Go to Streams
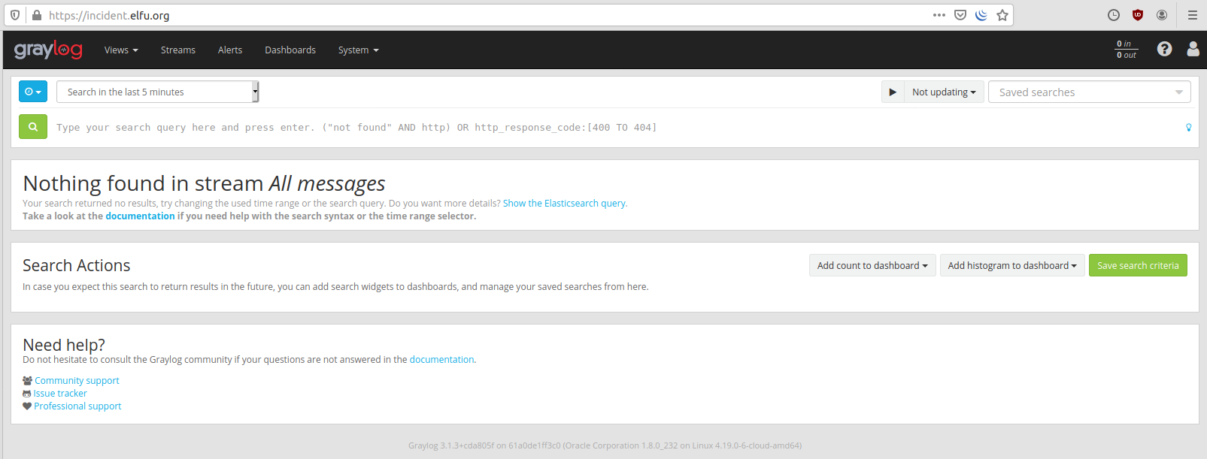The height and width of the screenshot is (459, 1207). click(178, 50)
